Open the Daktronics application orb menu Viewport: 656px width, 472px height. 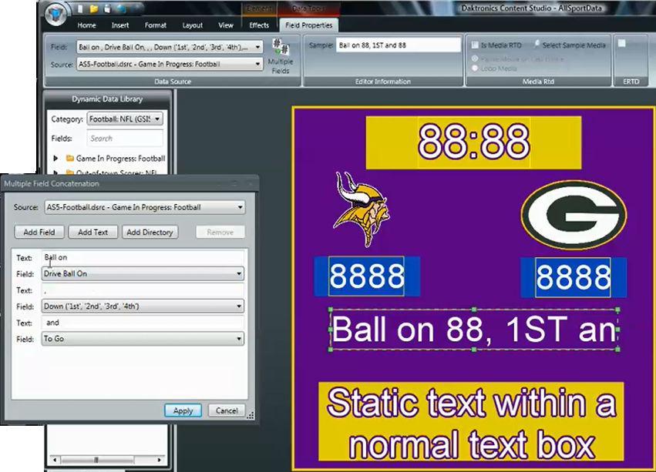pyautogui.click(x=56, y=14)
